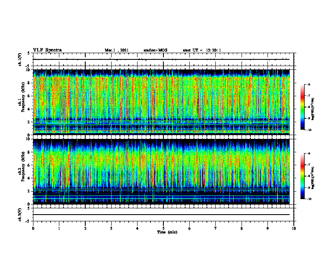Screen dimensions: 331x256
Task: Select the "Mar.1 , 2021" date text
Action: click(x=117, y=50)
